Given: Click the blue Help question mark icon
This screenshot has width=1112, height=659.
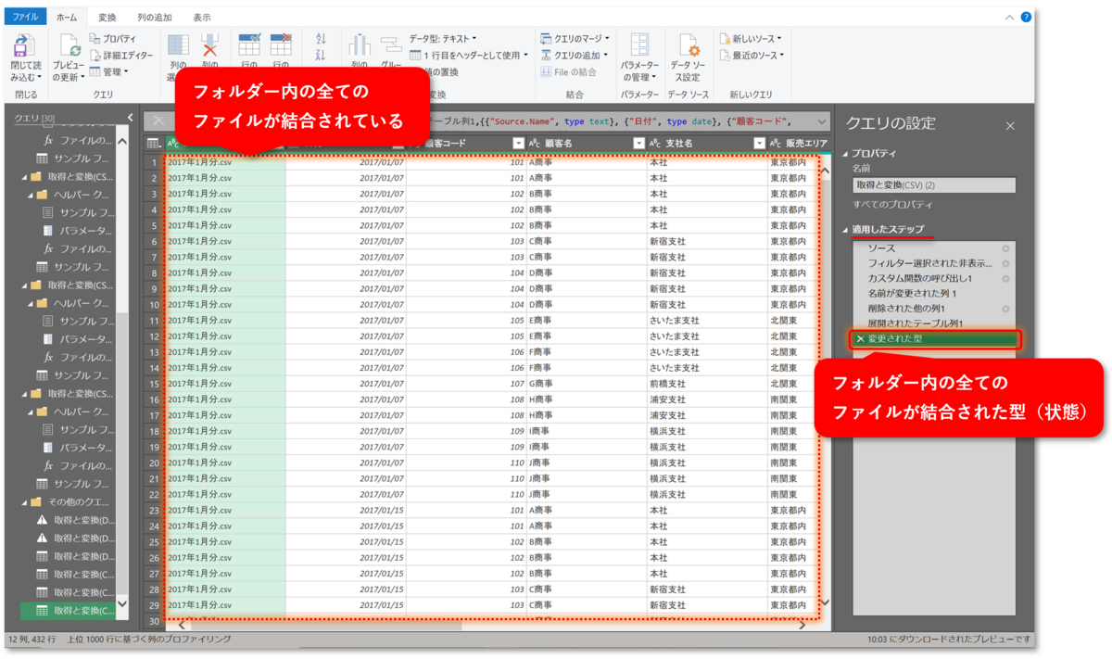Looking at the screenshot, I should (x=1025, y=15).
